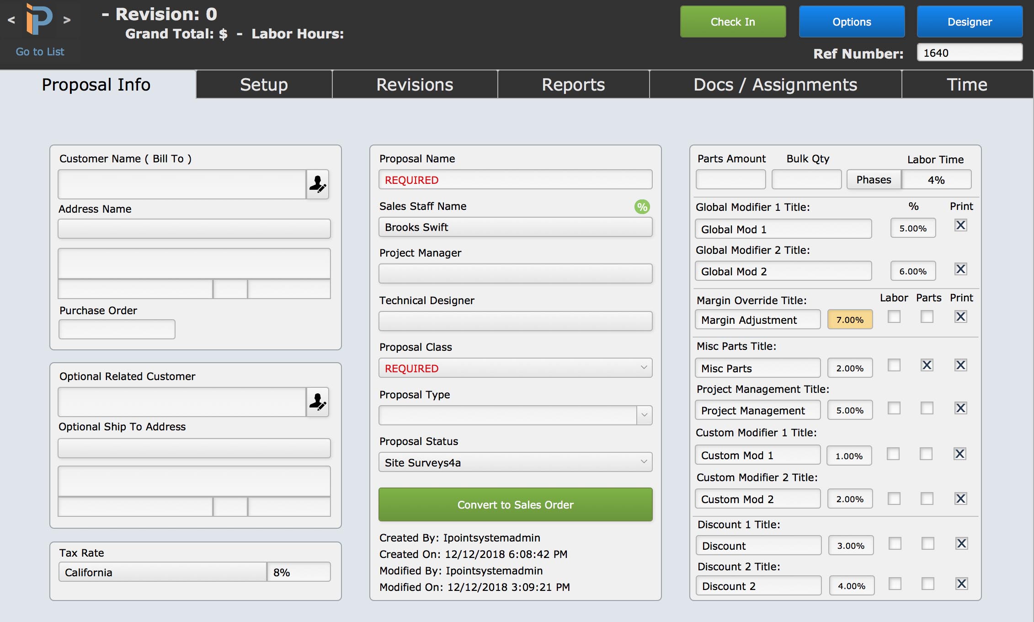Uncheck Parts box for Misc Parts
Screen dimensions: 1034x622
click(927, 365)
